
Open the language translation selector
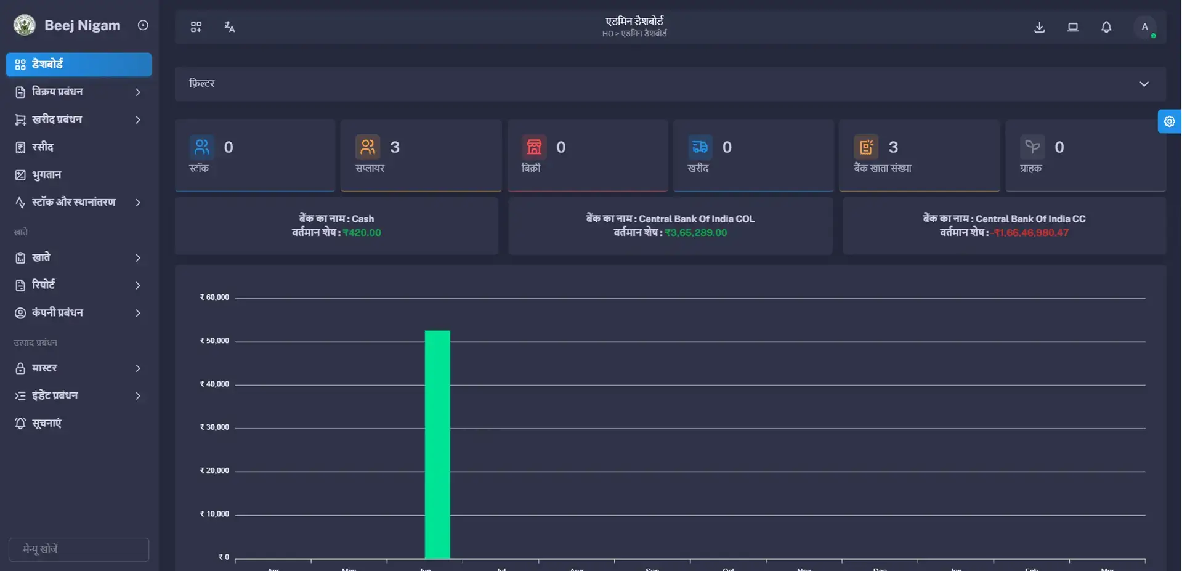click(x=229, y=26)
